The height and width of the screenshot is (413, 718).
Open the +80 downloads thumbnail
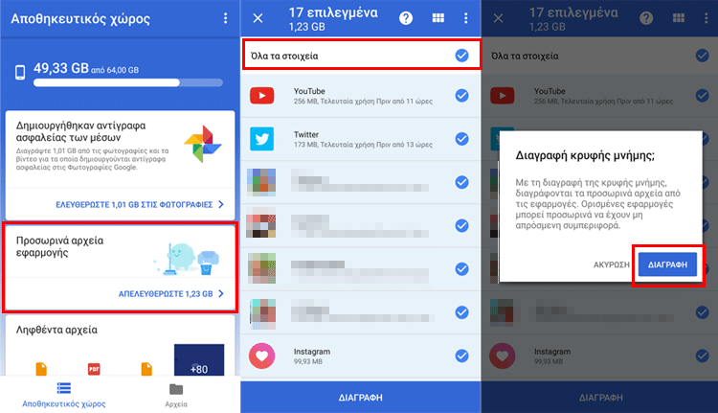pos(199,360)
